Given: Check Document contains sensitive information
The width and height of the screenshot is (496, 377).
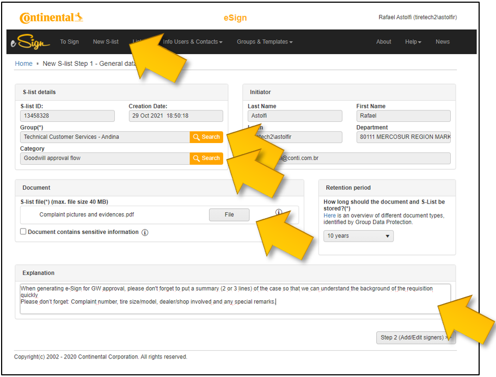Looking at the screenshot, I should tap(23, 232).
